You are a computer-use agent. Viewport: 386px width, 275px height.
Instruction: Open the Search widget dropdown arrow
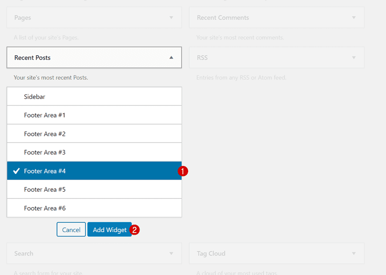tap(172, 253)
